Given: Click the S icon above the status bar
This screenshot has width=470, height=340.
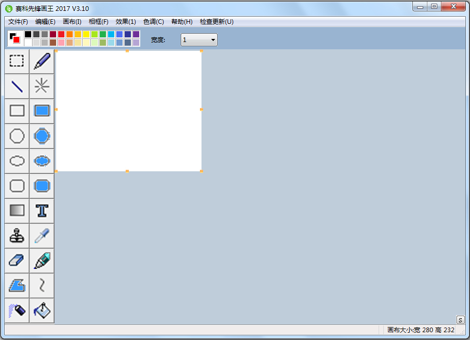Looking at the screenshot, I should tap(460, 320).
